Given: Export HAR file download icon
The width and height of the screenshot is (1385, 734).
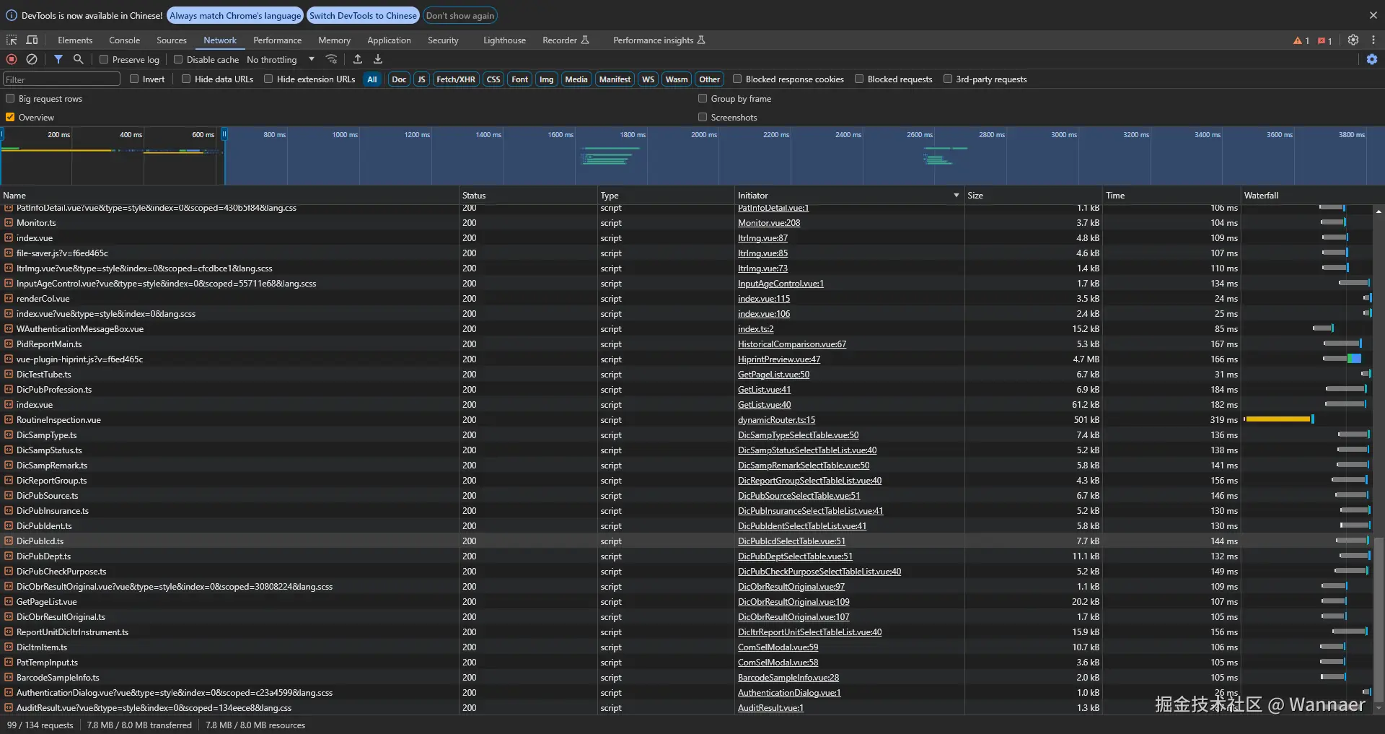Looking at the screenshot, I should pyautogui.click(x=378, y=59).
